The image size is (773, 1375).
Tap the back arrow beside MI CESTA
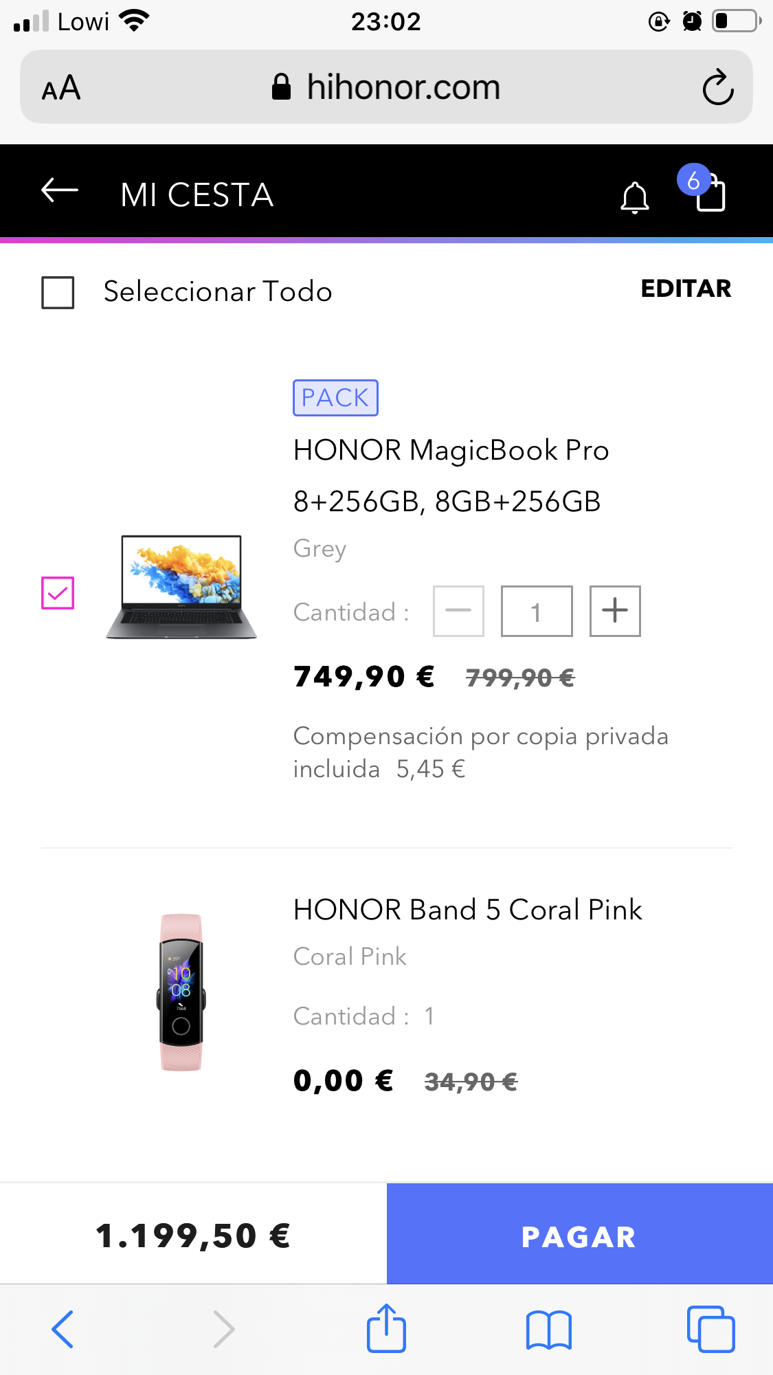(60, 190)
